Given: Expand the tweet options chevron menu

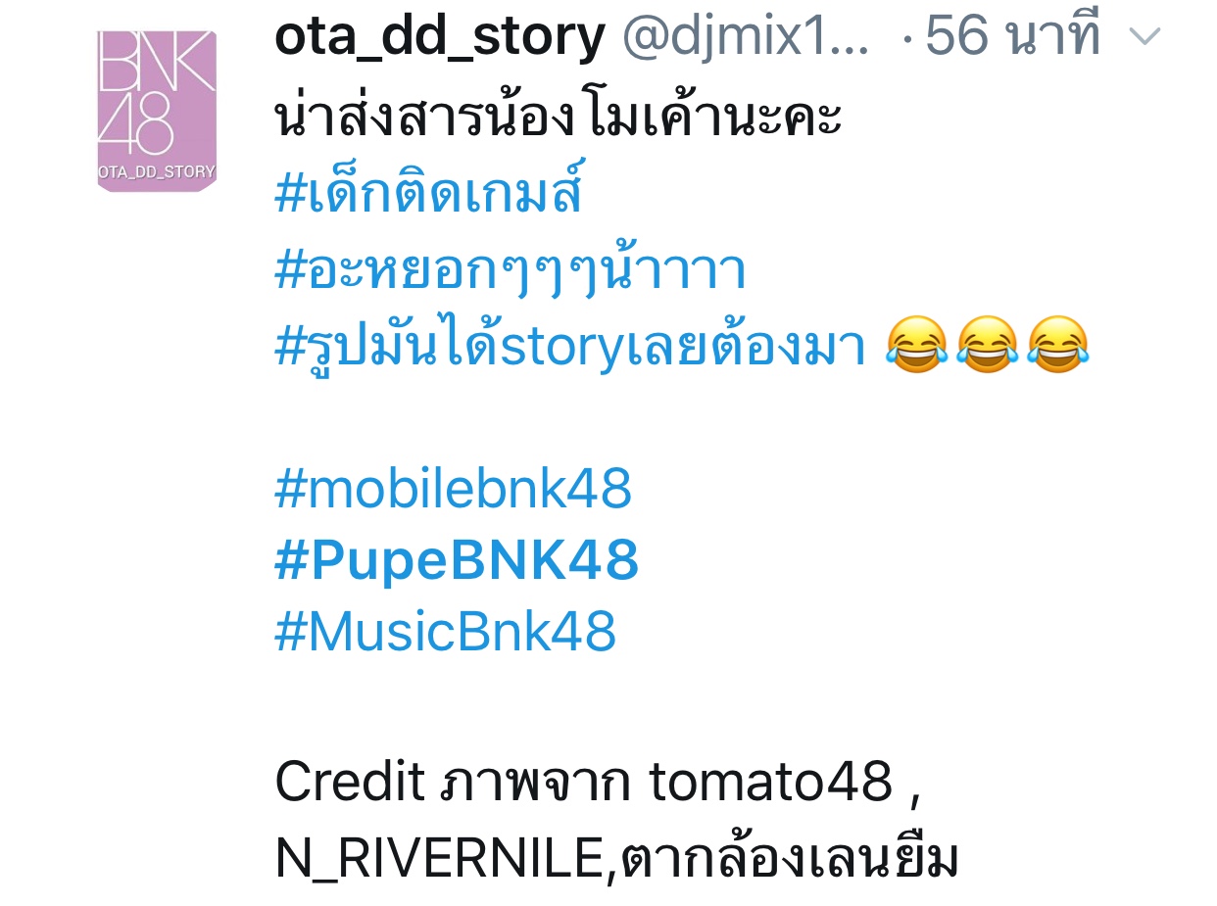Looking at the screenshot, I should coord(1144,38).
